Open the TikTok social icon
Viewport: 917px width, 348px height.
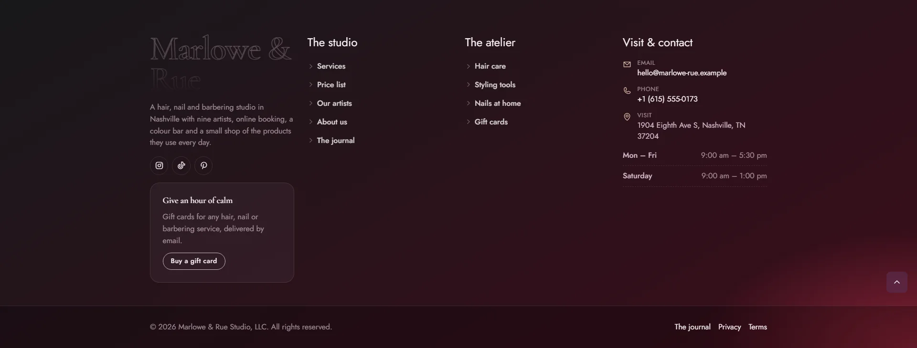[x=181, y=165]
